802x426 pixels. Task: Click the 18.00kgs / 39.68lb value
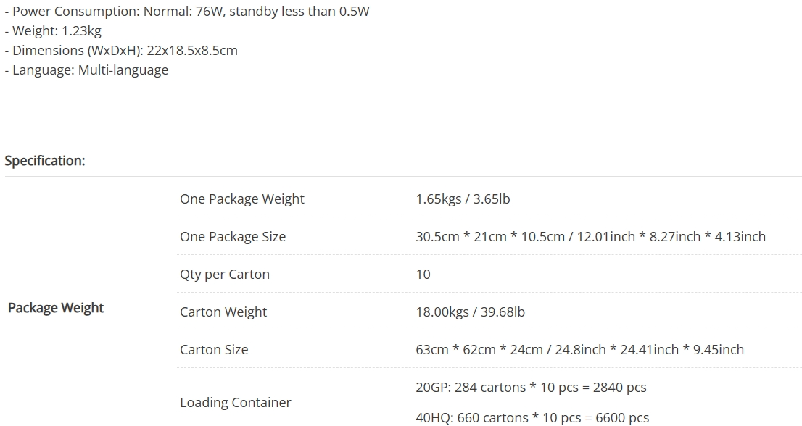tap(470, 312)
